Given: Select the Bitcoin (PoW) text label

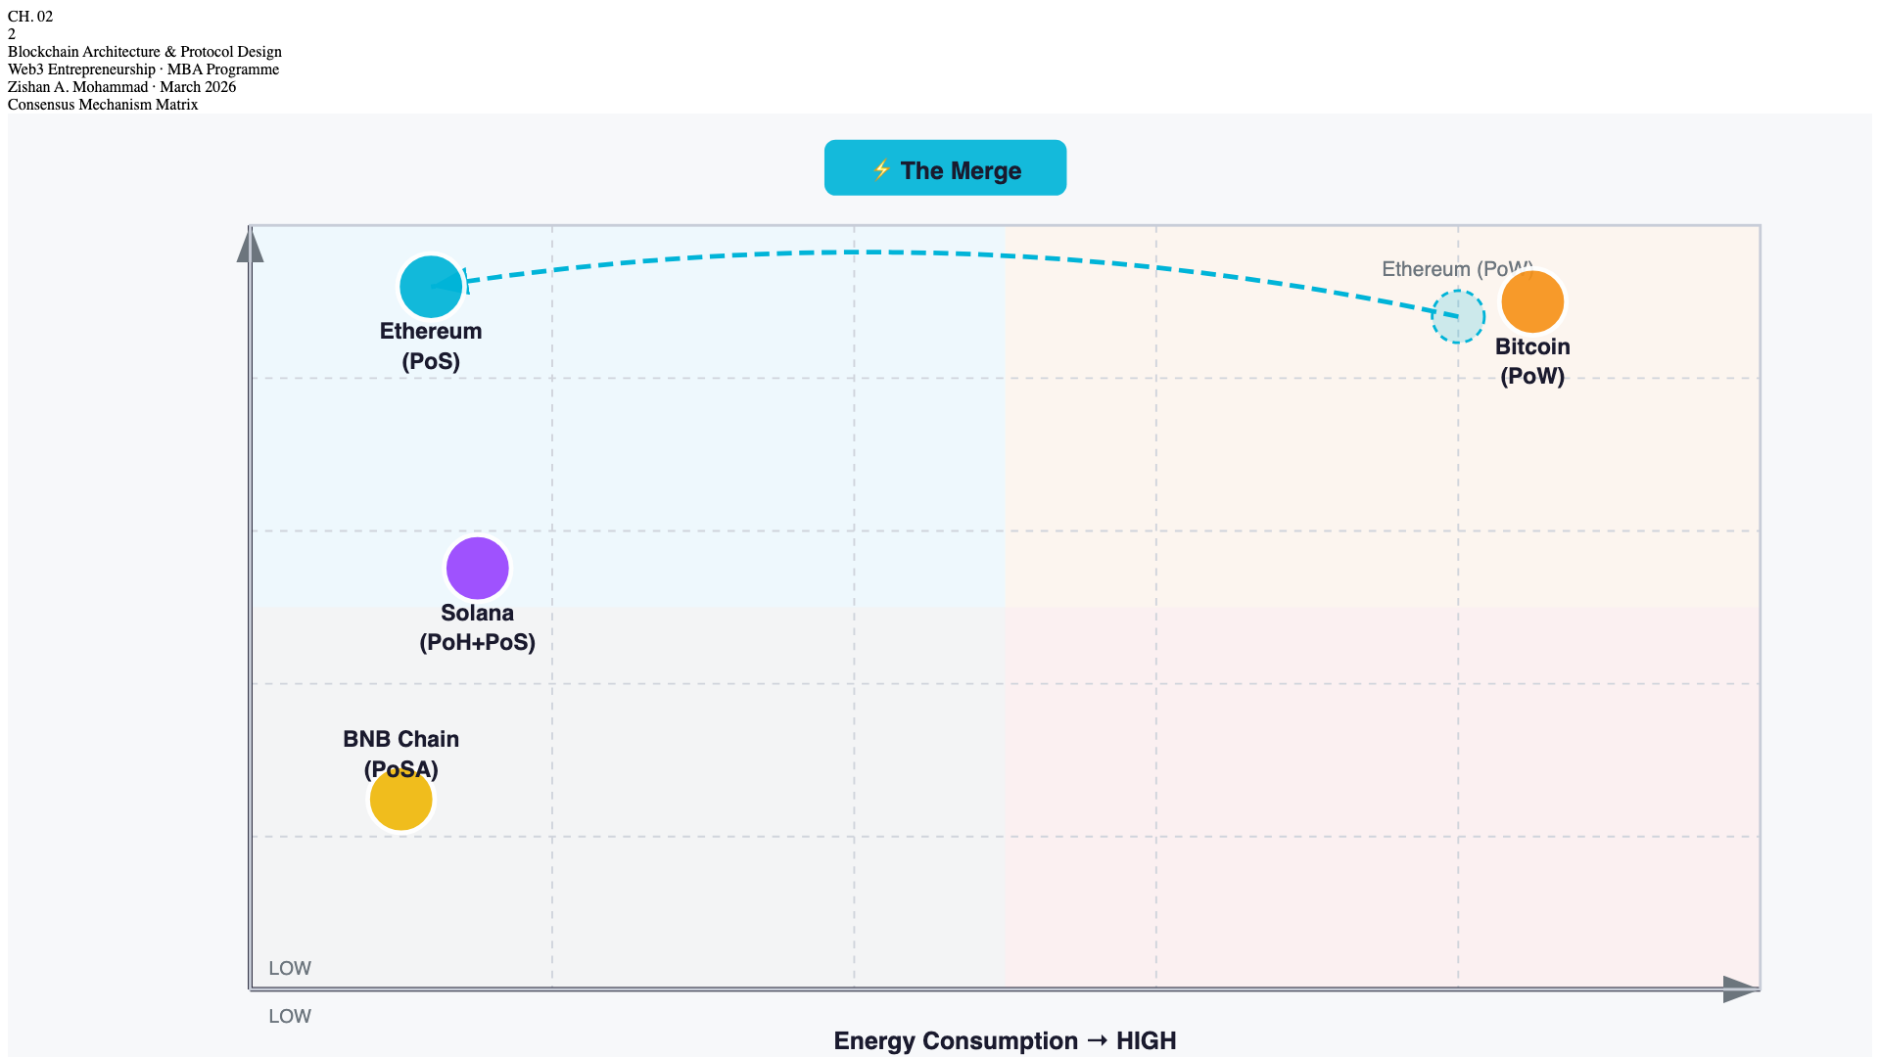Looking at the screenshot, I should (x=1532, y=361).
